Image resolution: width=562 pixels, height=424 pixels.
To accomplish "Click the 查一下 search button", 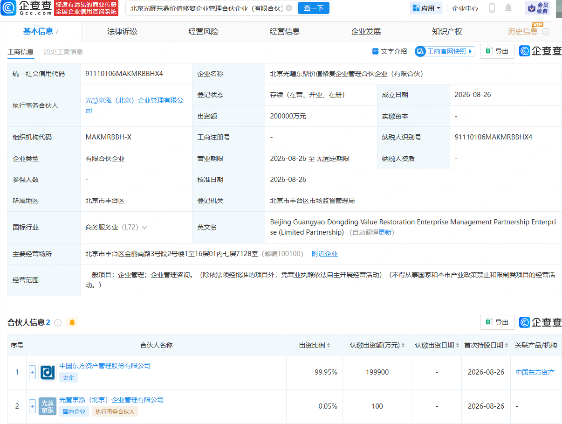I will tap(313, 8).
